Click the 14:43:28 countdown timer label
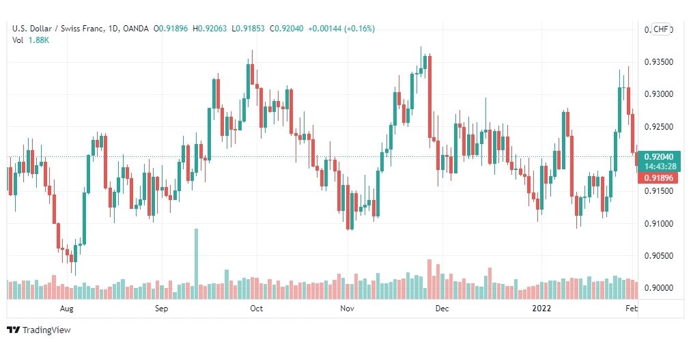This screenshot has width=691, height=342. (x=659, y=166)
